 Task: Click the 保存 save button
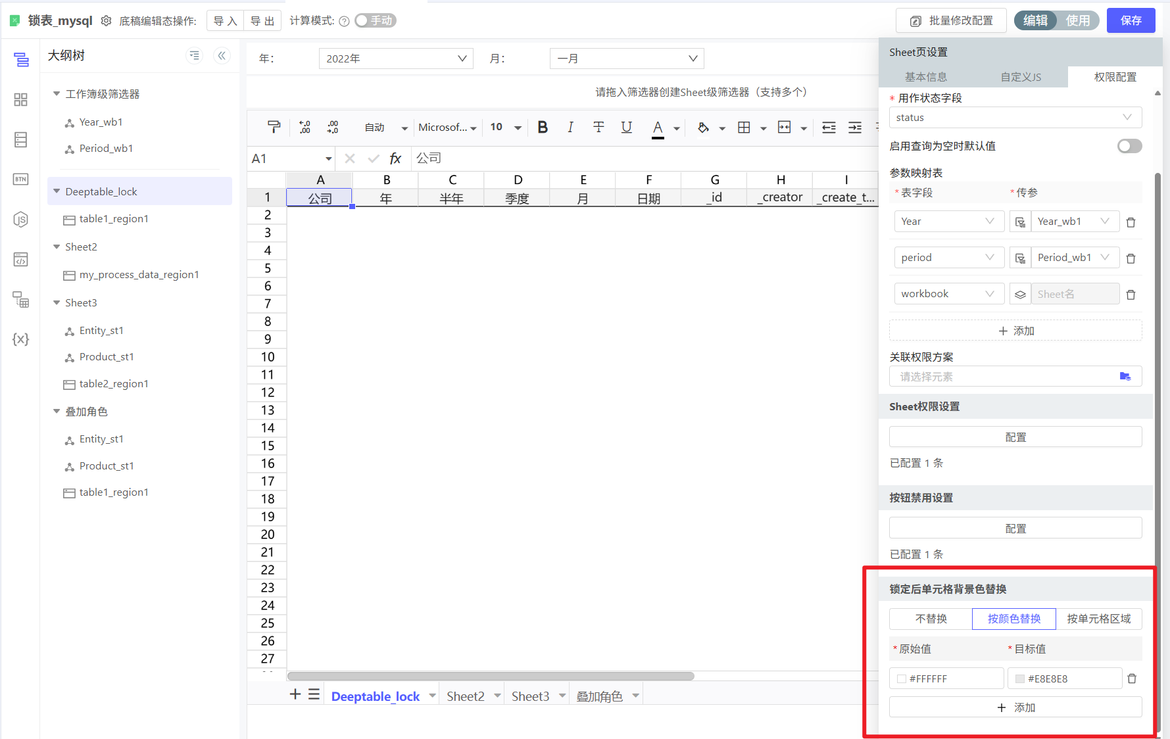[1131, 21]
